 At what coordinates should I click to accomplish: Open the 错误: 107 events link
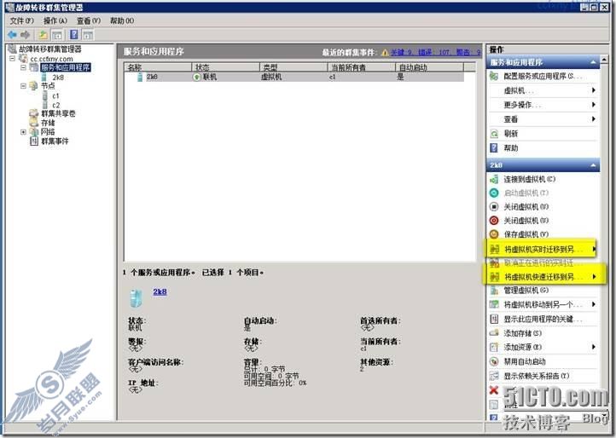433,52
